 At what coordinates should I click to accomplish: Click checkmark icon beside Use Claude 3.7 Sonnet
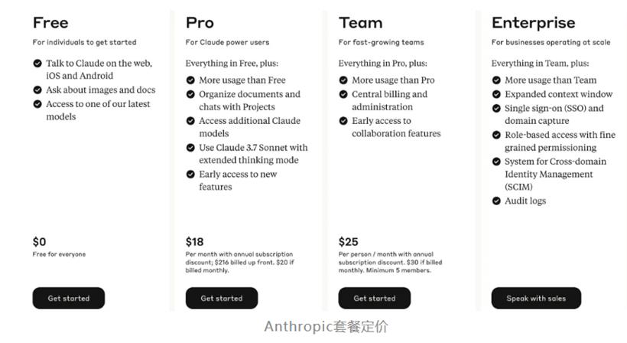pos(190,148)
